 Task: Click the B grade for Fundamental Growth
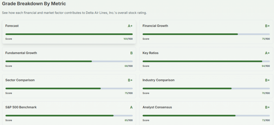coord(131,53)
